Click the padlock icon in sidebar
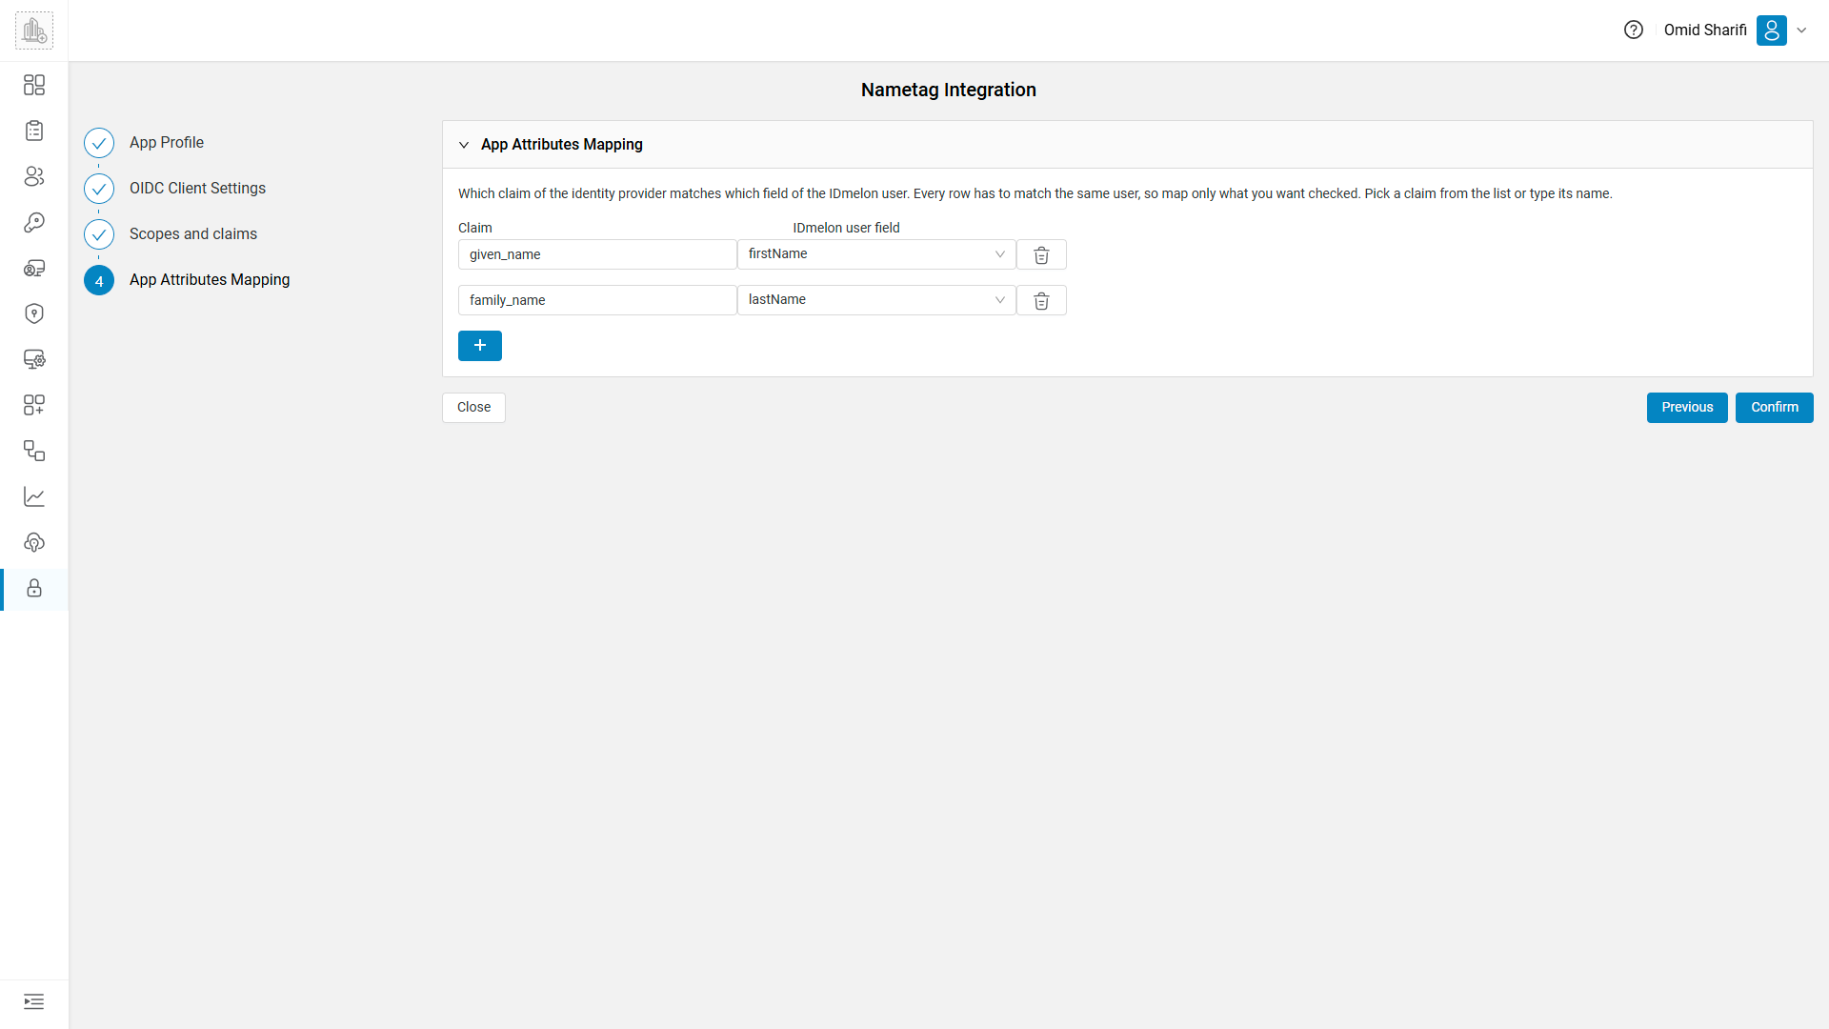 (34, 588)
